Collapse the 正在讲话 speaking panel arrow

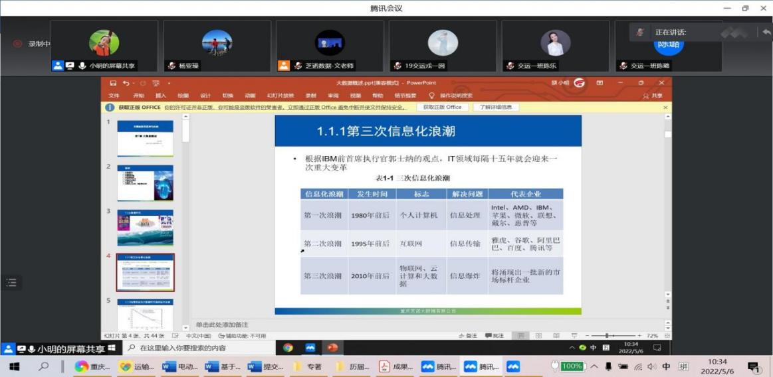(x=766, y=32)
